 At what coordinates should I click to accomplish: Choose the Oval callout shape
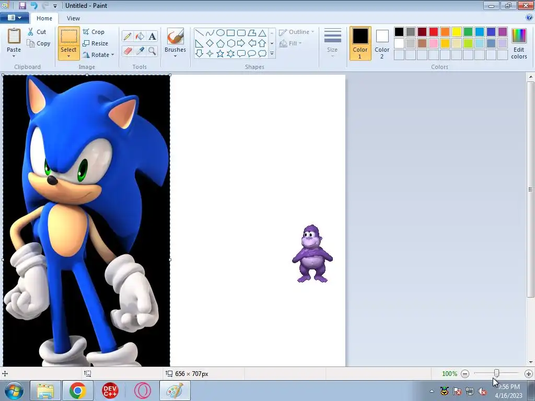252,54
